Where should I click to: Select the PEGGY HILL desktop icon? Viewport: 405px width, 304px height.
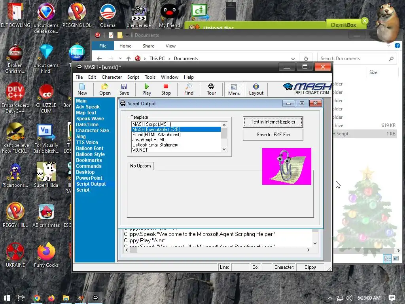coord(15,215)
